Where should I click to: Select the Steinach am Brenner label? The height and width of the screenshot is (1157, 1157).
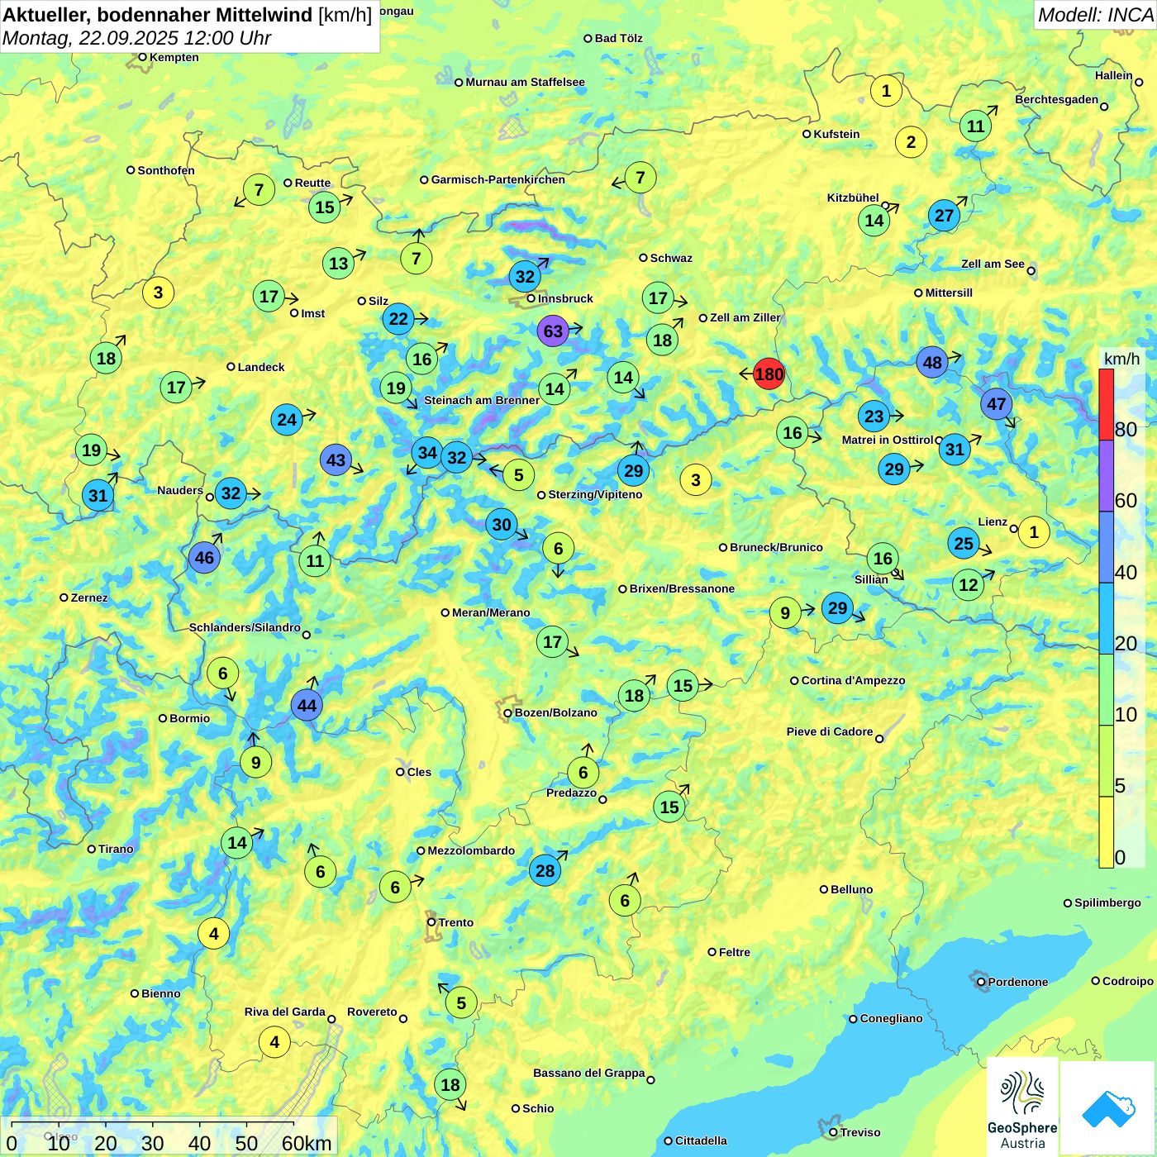[x=482, y=400]
